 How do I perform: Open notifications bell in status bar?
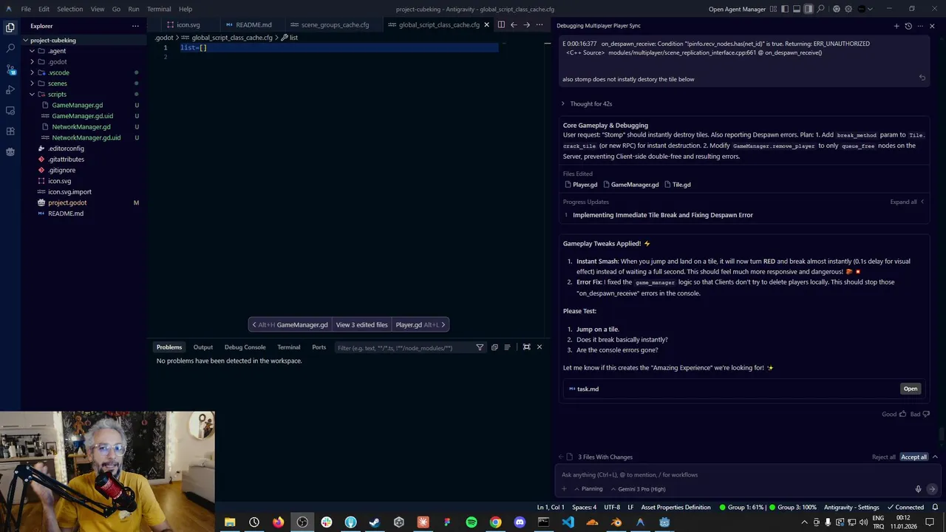(933, 507)
